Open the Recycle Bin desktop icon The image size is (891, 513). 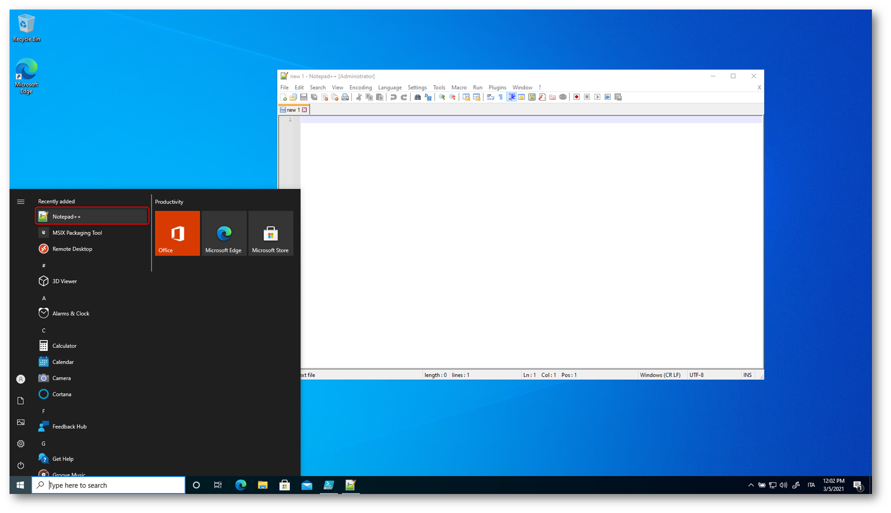point(26,28)
